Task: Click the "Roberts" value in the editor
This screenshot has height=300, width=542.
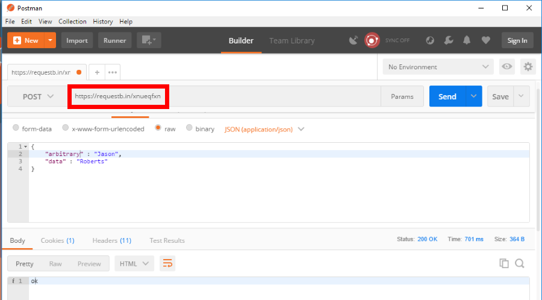Action: tap(92, 161)
